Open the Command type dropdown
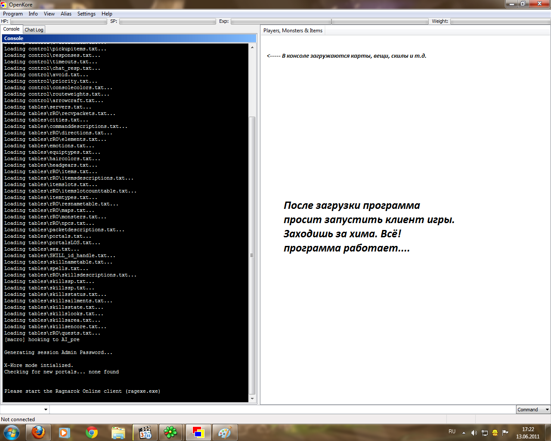The image size is (551, 441). coord(533,410)
